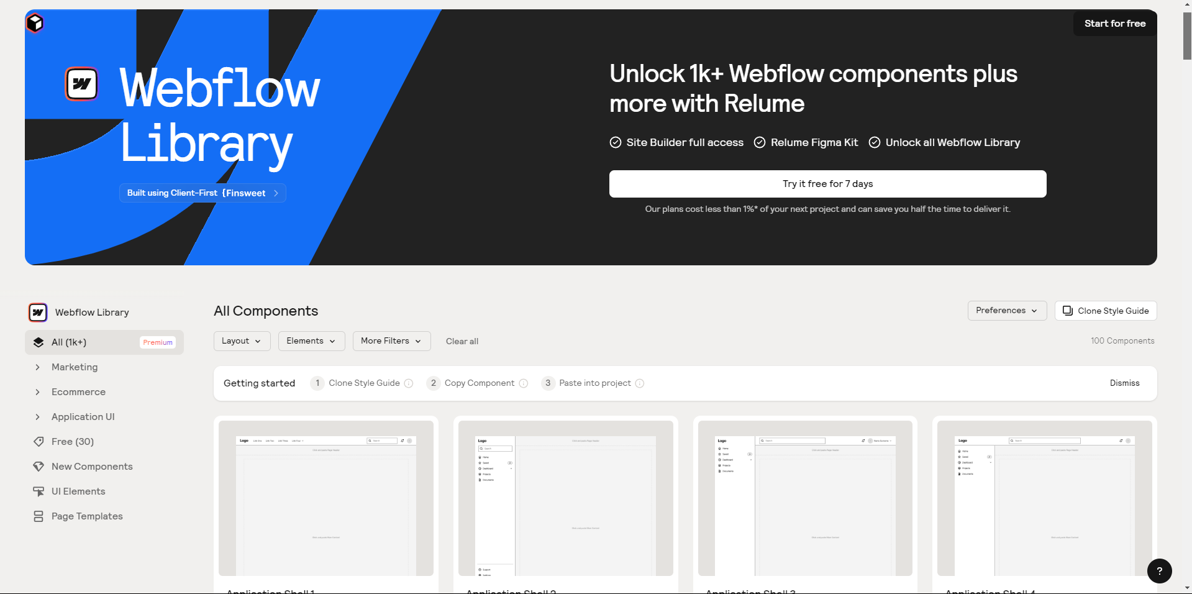The image size is (1192, 594).
Task: Click the scrollbar down arrow
Action: click(1187, 588)
